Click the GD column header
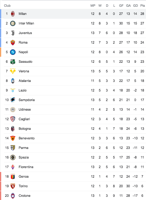Viewport: 146px width, 200px height. tap(135, 6)
